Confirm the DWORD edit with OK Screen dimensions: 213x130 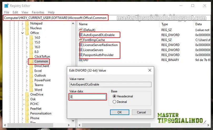(x=120, y=112)
